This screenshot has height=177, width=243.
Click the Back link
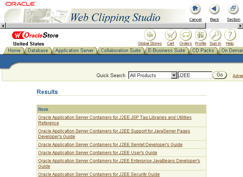pos(214,19)
